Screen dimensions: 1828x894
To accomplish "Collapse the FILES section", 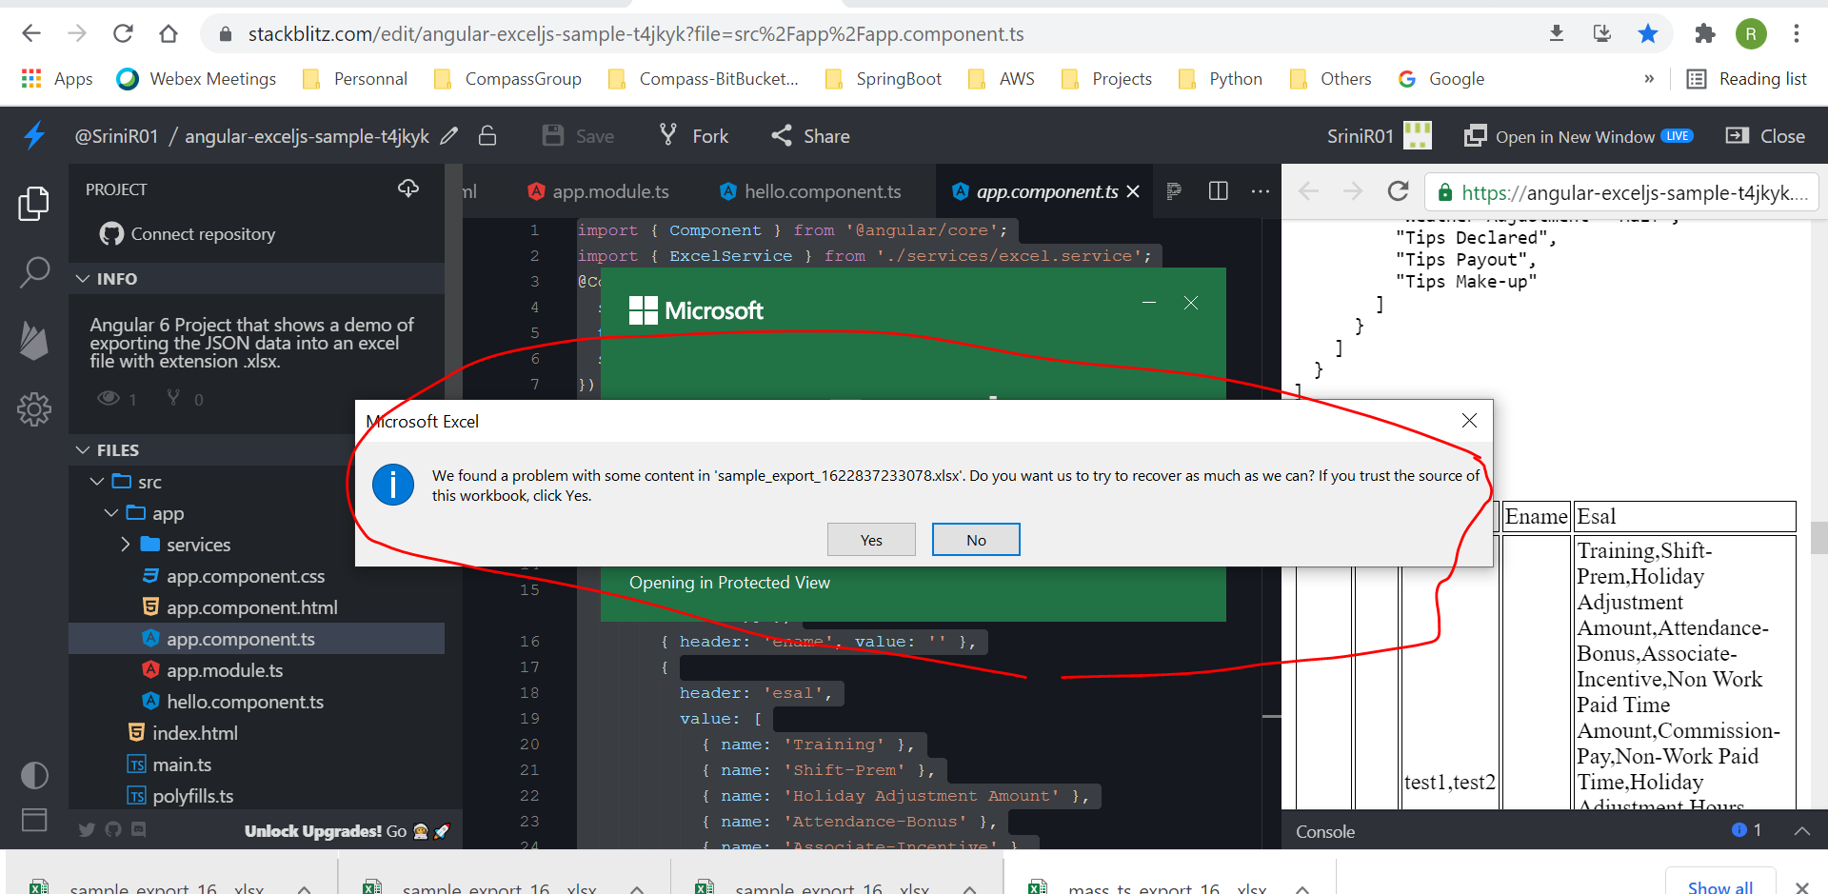I will [x=82, y=449].
